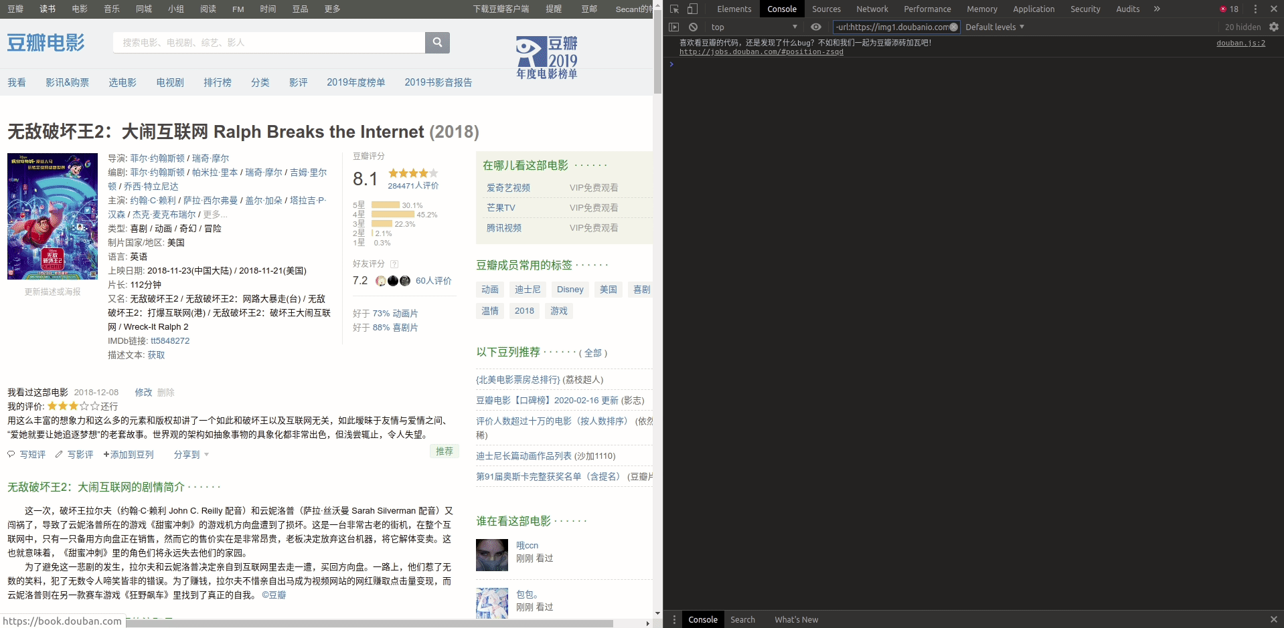This screenshot has width=1284, height=628.
Task: Click the 更多... cast expander
Action: [216, 214]
